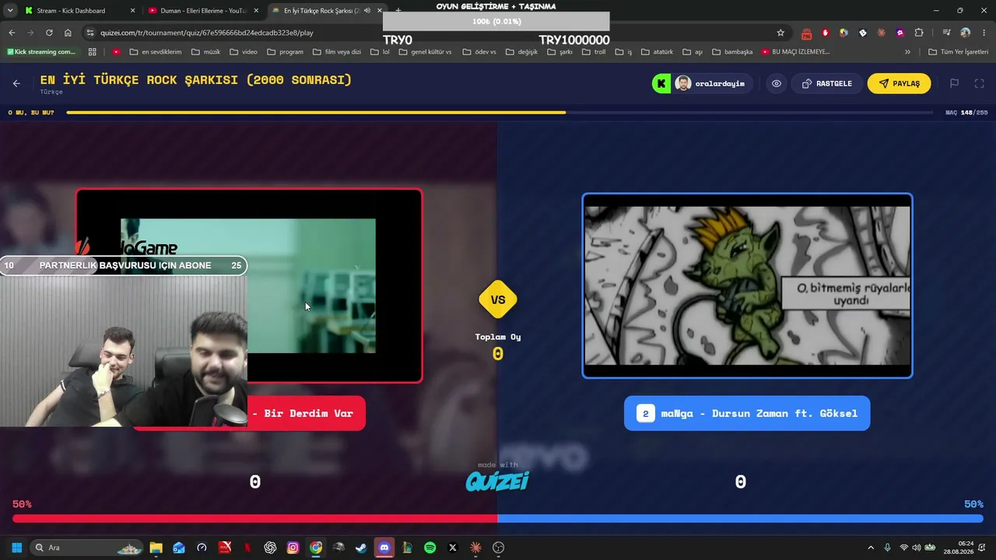Bookmark this page with the star
This screenshot has height=560, width=996.
tap(780, 33)
